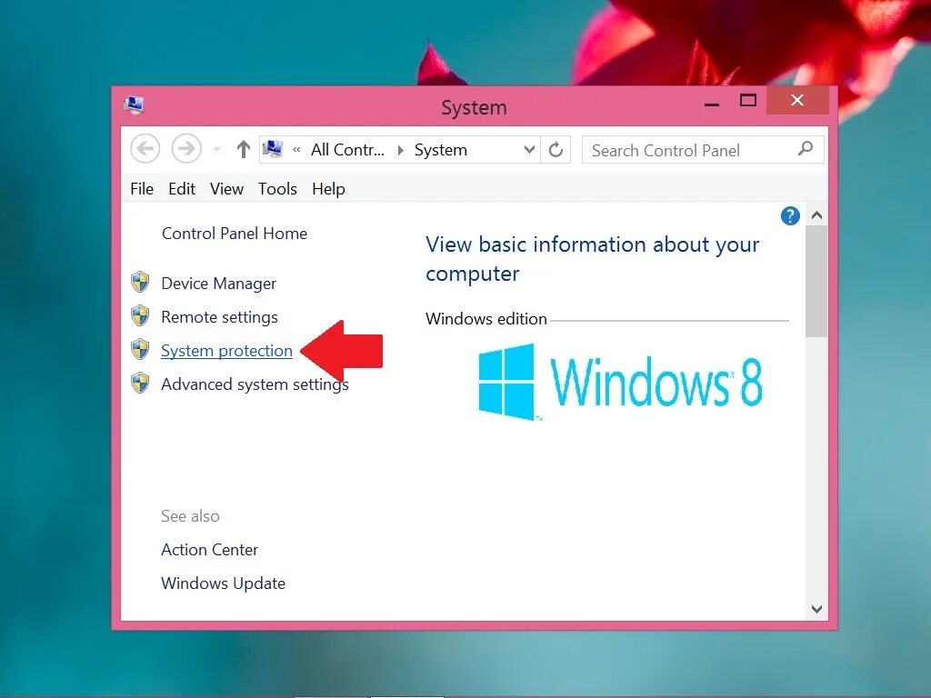Click the scrollbar down arrow

pyautogui.click(x=817, y=609)
